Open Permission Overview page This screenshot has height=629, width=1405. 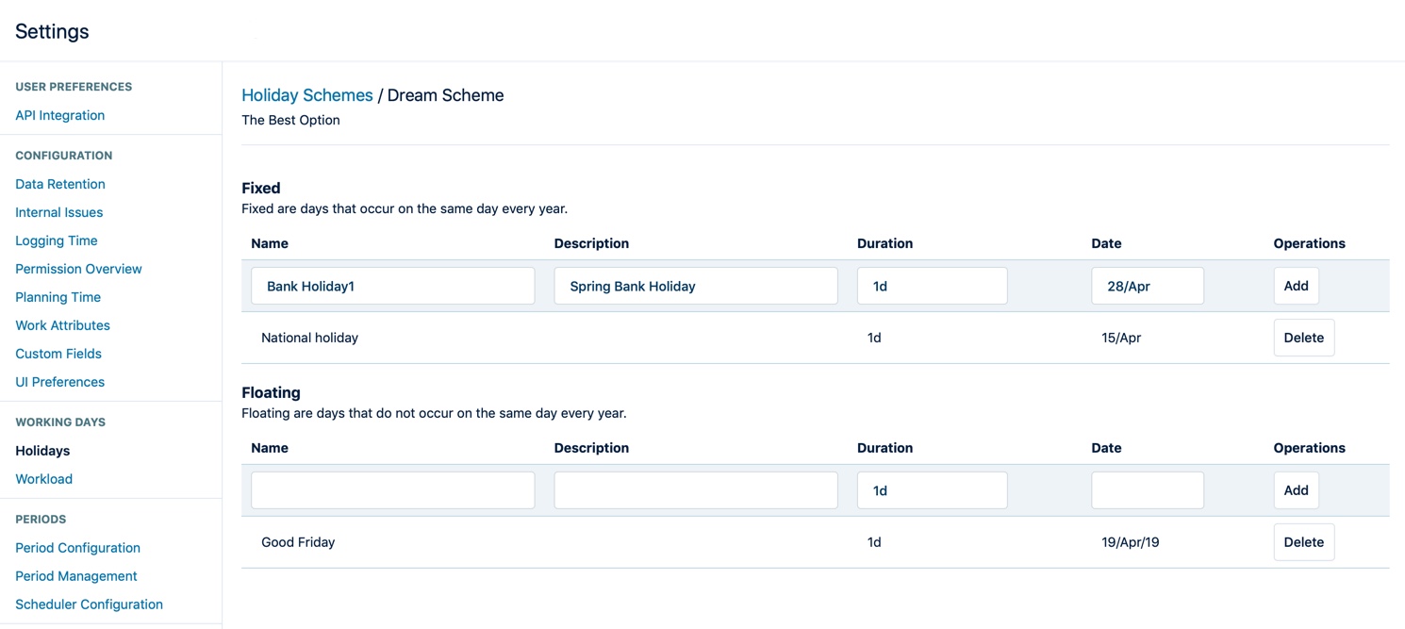pos(78,269)
